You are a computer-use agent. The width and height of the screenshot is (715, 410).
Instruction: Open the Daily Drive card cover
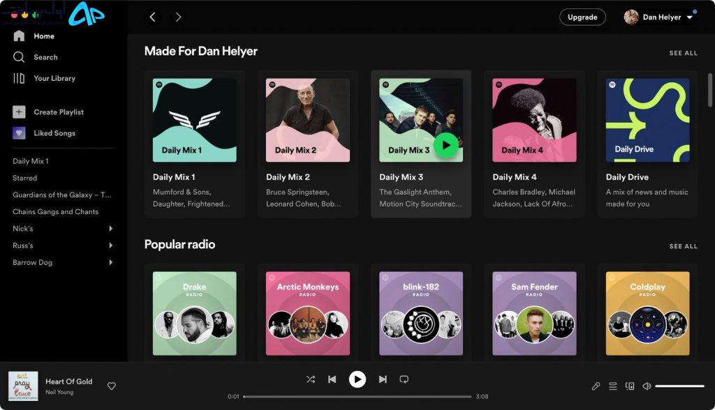click(647, 120)
